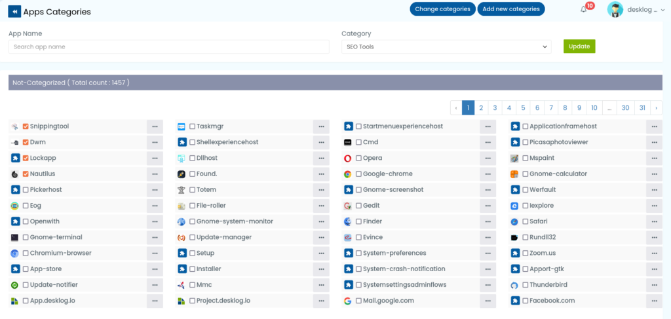Jump to page 31 of results
Image resolution: width=671 pixels, height=319 pixels.
point(642,108)
